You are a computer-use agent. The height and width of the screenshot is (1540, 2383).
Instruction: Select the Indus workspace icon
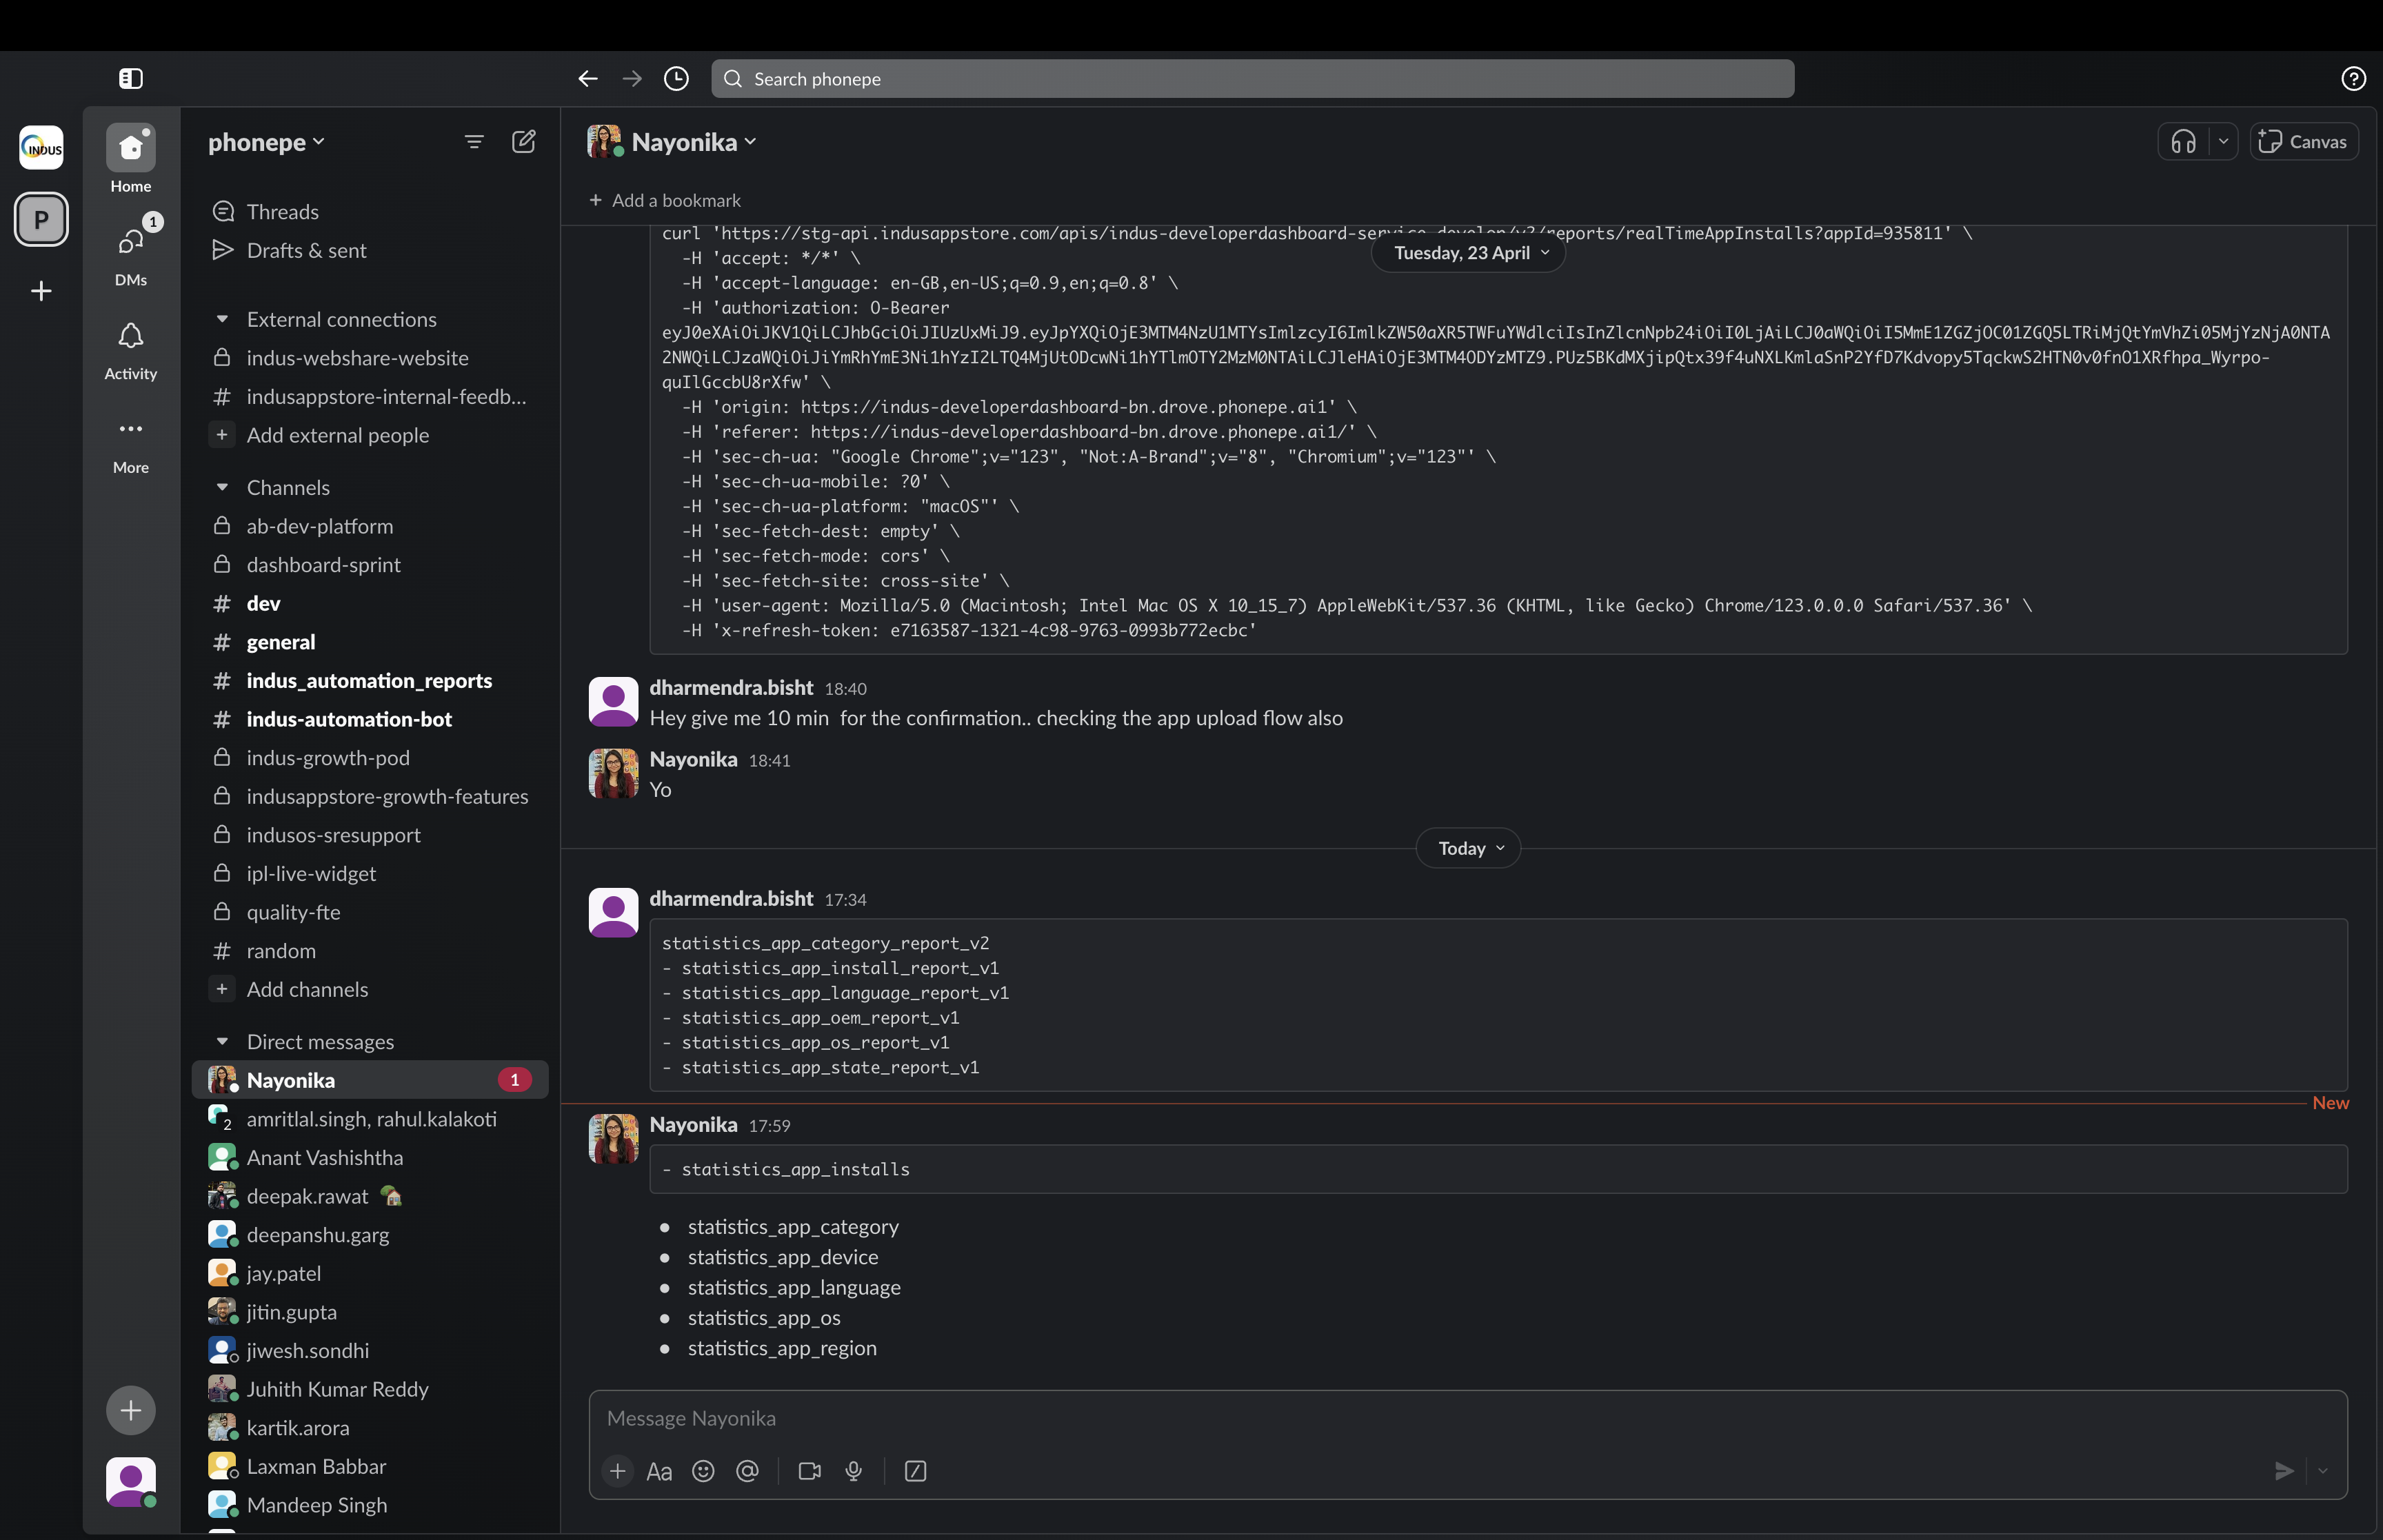pos(41,148)
